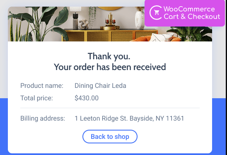
Task: Click the Product name label
Action: point(42,86)
